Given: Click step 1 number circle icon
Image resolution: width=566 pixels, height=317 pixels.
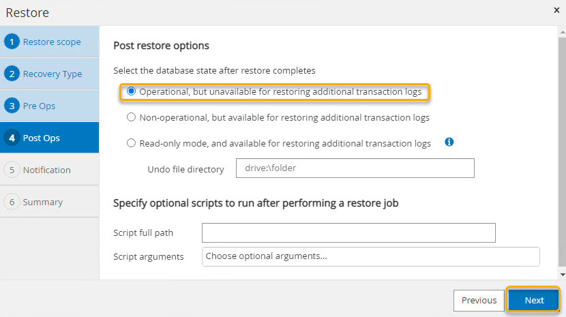Looking at the screenshot, I should pyautogui.click(x=12, y=42).
